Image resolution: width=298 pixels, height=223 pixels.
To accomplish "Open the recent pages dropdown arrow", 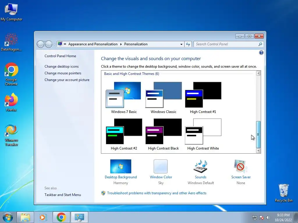I will tap(54, 44).
